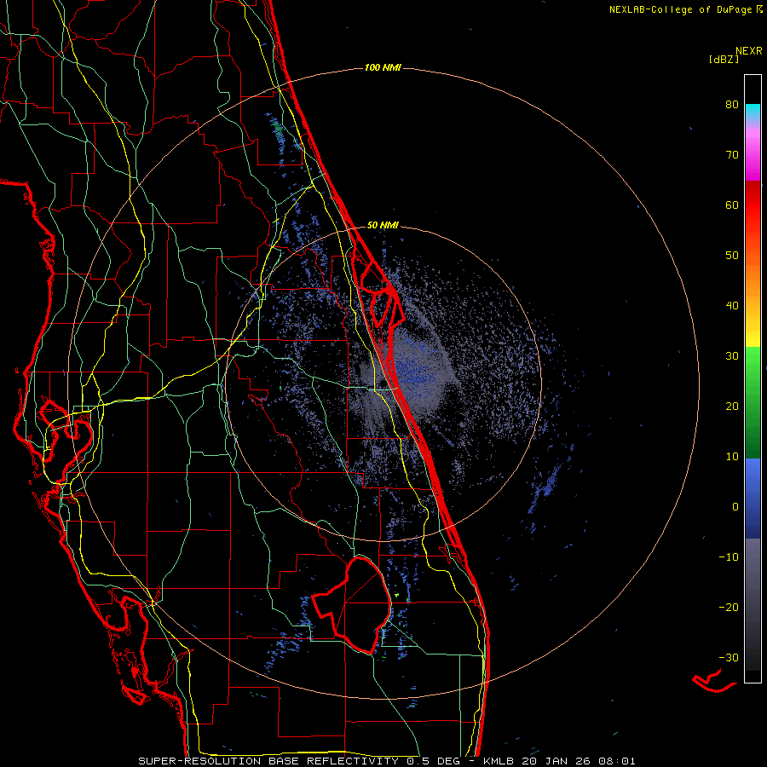Click the Super-Resolution Base Reflectivity caption
Viewport: 767px width, 767px height.
[387, 761]
